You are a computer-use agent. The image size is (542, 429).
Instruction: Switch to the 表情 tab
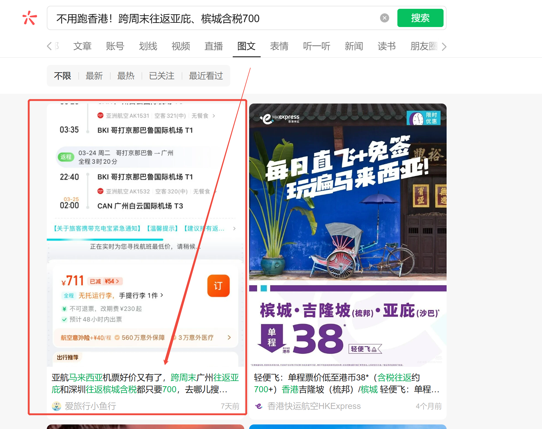(279, 46)
